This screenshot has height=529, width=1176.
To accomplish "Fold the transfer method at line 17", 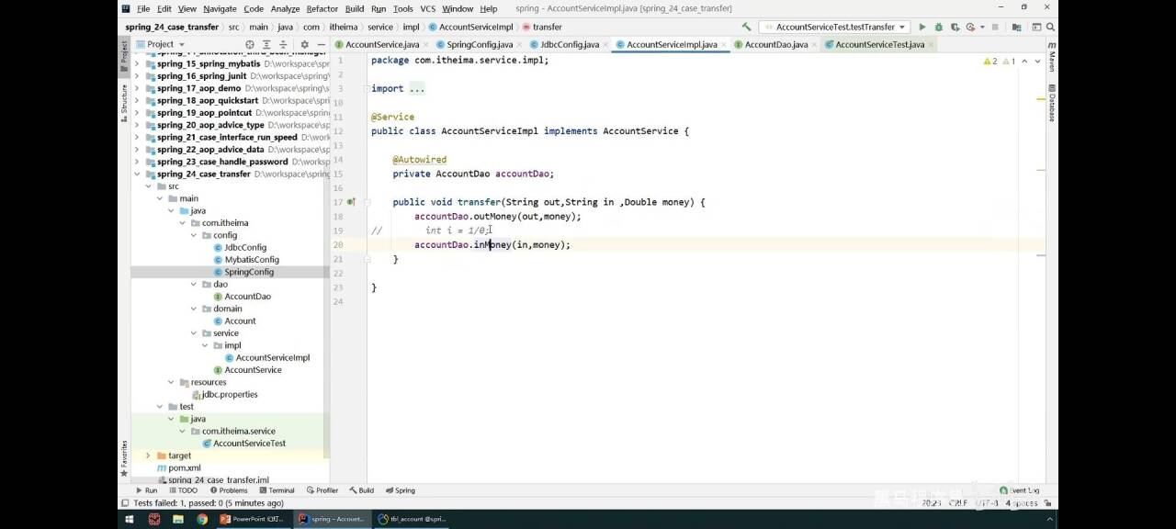I will pos(367,202).
